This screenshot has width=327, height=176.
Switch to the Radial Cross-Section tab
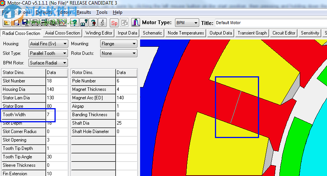coord(21,33)
